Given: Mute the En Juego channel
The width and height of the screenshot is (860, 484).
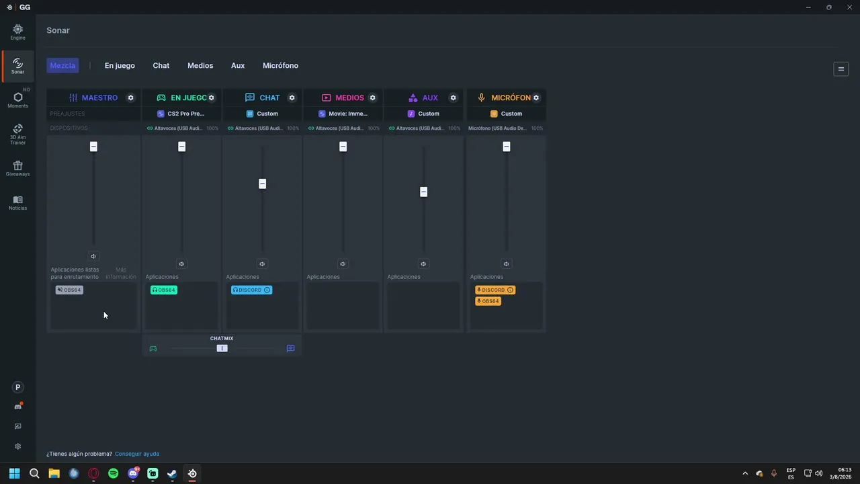Looking at the screenshot, I should coord(181,264).
